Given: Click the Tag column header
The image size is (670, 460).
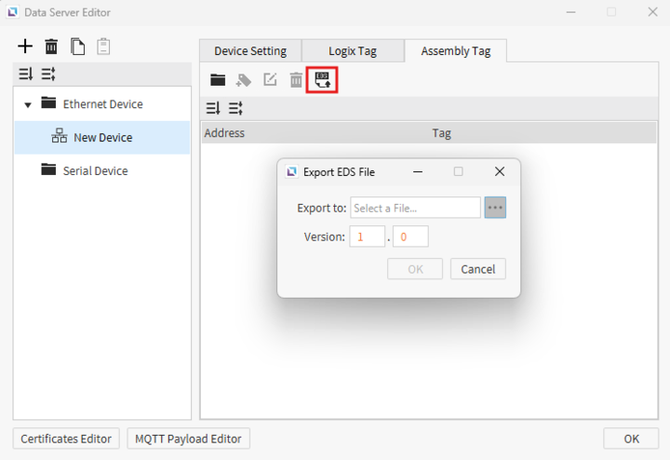Looking at the screenshot, I should [441, 133].
